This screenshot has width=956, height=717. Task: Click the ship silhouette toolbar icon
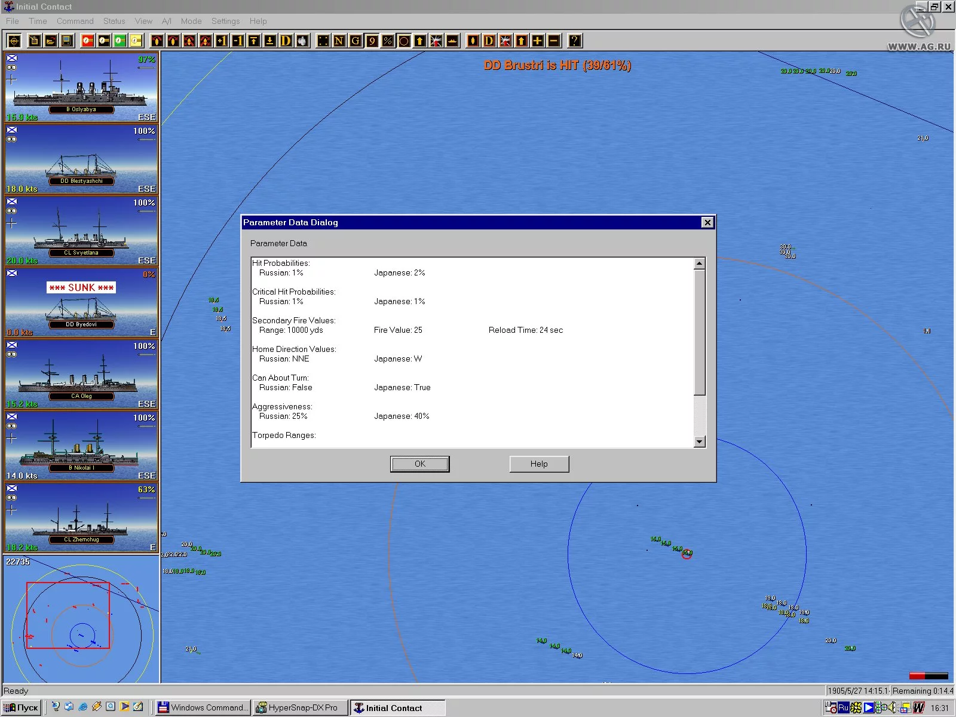pyautogui.click(x=452, y=41)
